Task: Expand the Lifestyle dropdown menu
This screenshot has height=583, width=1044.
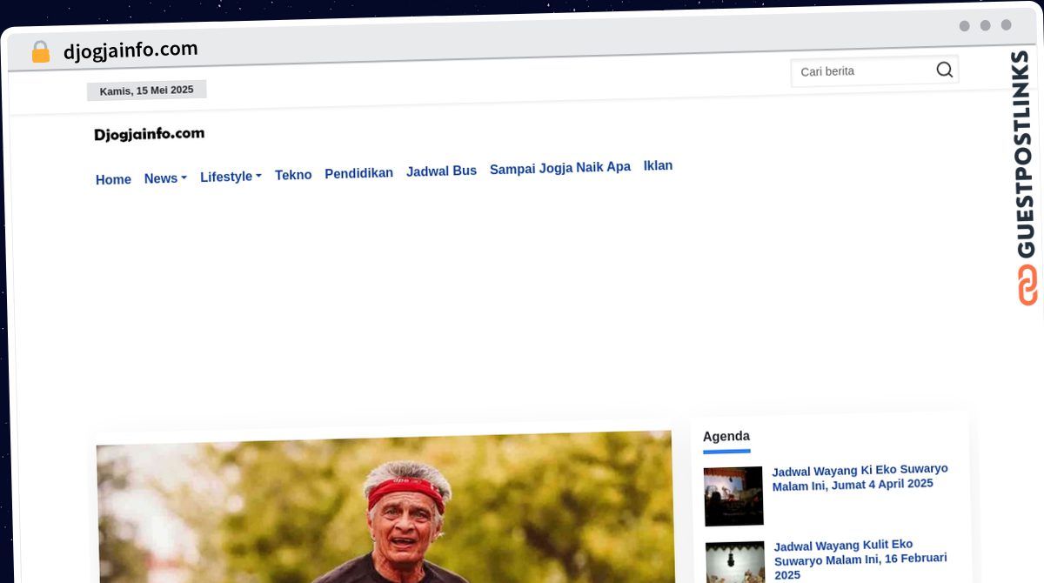Action: (231, 177)
